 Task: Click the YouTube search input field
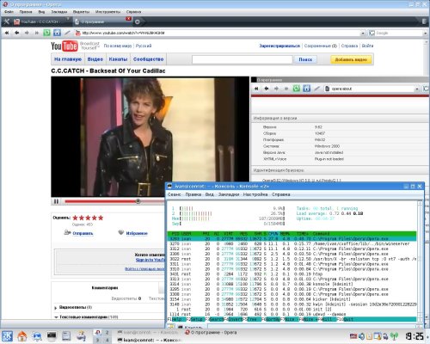pyautogui.click(x=242, y=59)
